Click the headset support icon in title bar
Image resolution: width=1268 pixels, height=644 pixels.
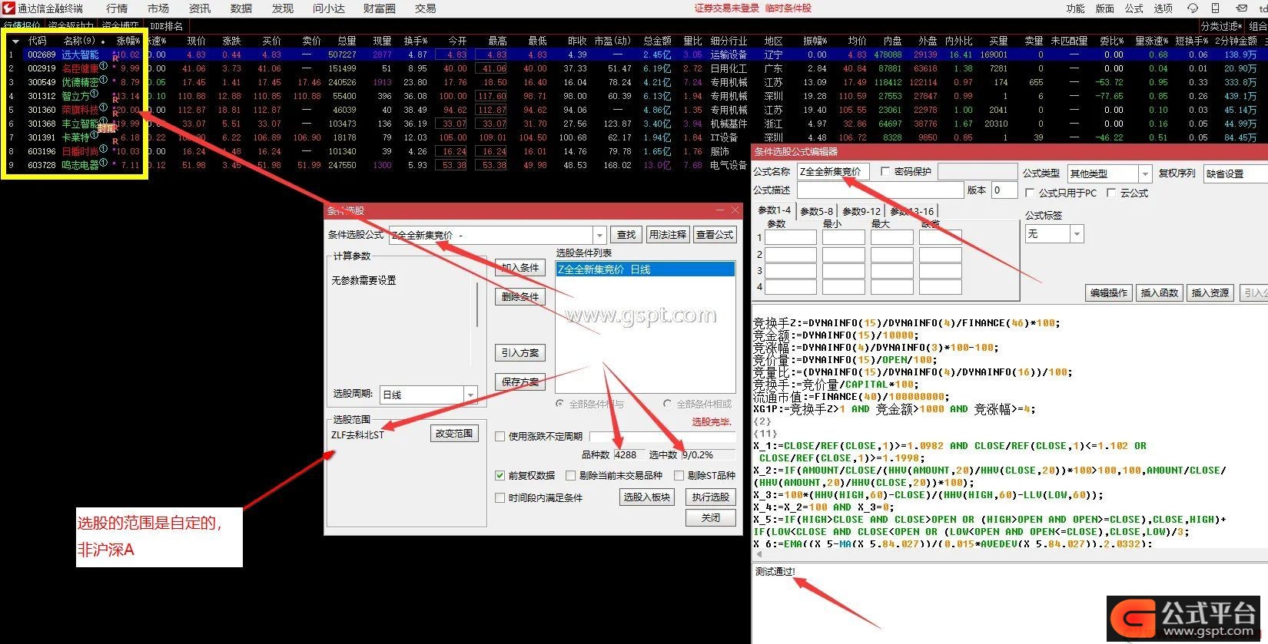point(1193,8)
